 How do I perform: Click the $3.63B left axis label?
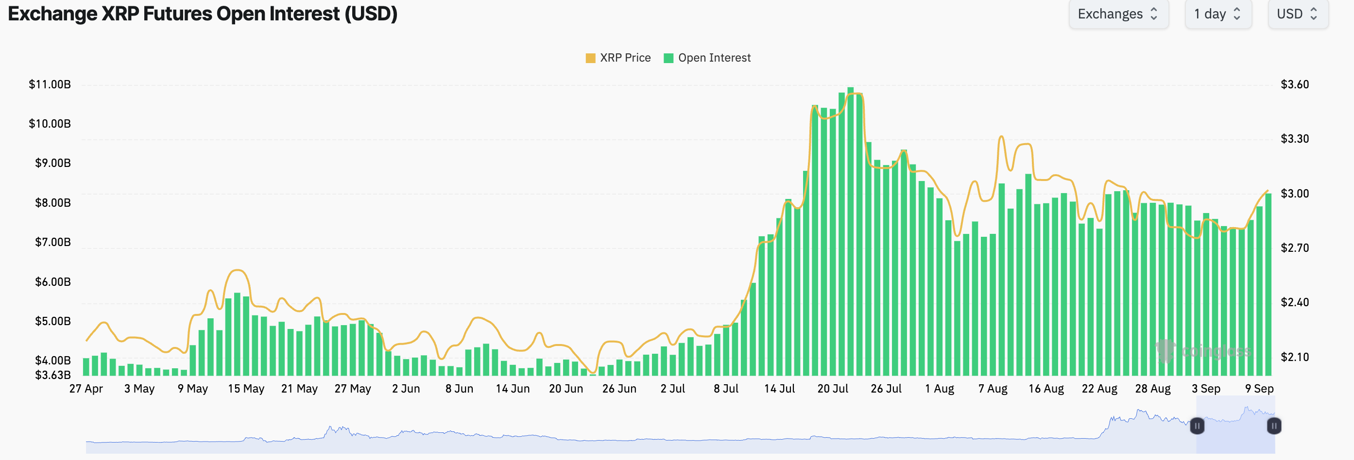click(52, 375)
